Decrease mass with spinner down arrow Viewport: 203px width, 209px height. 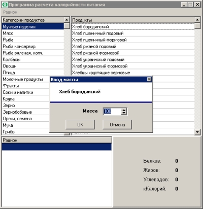click(124, 113)
